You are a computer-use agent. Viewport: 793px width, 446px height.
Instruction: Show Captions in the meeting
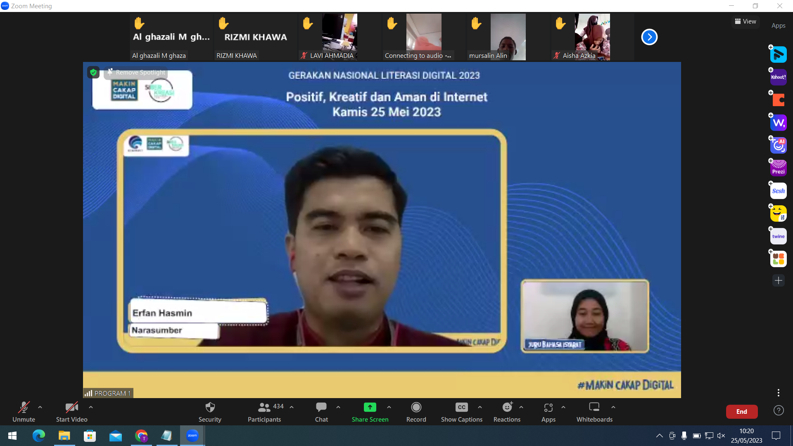pos(462,412)
